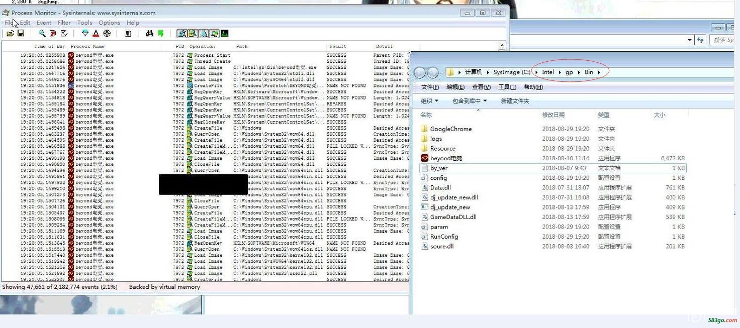Screen dimensions: 740x328
Task: Click the beyond电竞 application icon in Explorer
Action: coord(424,158)
